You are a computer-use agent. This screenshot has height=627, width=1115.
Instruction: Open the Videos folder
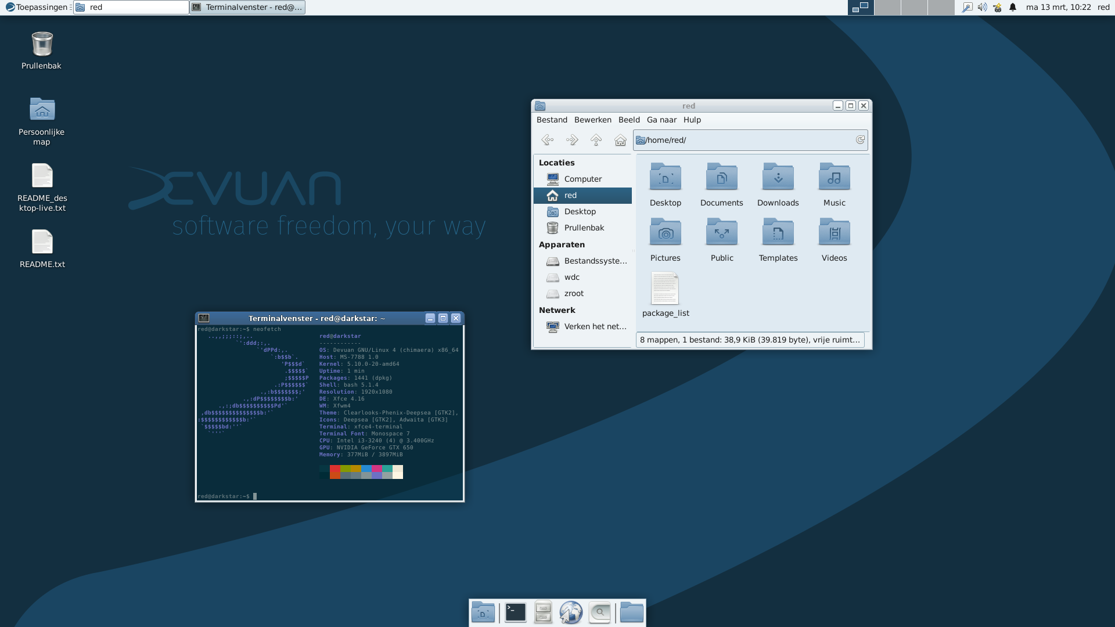(x=835, y=240)
